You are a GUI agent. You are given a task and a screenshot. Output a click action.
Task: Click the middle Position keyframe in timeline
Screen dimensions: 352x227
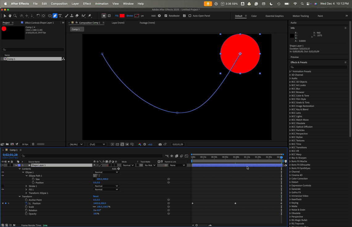[x=235, y=203]
